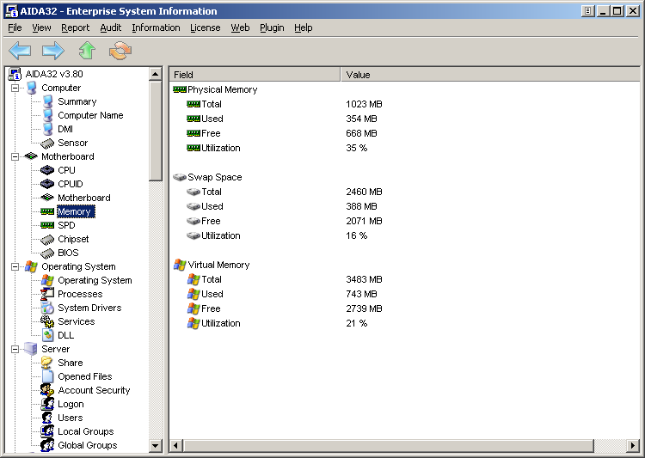
Task: Select the Account Security icon
Action: 47,390
